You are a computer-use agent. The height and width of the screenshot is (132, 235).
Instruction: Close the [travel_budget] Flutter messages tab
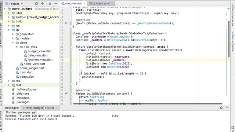point(57,108)
